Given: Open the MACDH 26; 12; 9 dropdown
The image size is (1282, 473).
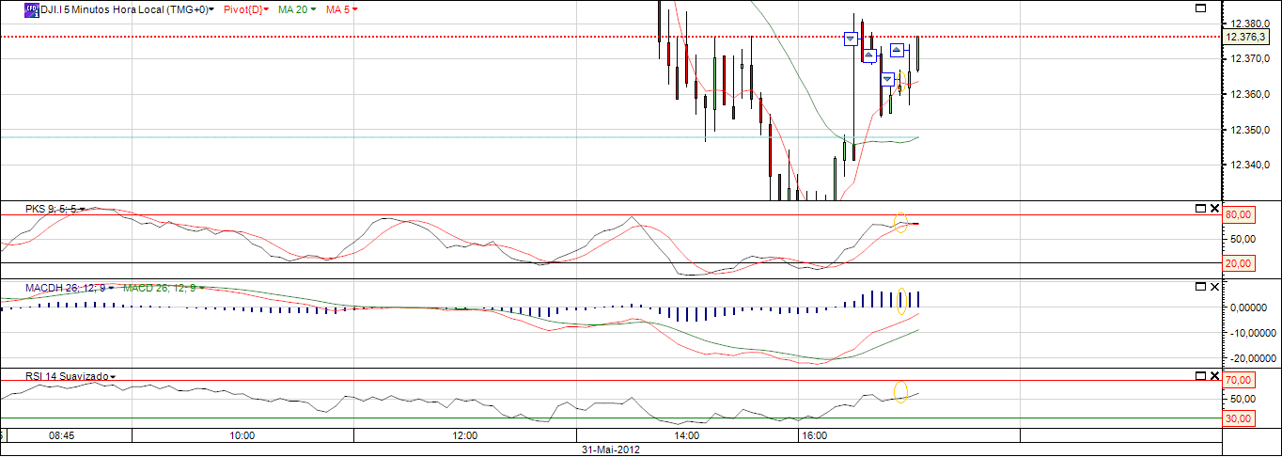Looking at the screenshot, I should [x=112, y=288].
